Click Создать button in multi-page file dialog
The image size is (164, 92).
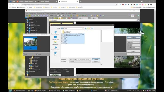click(x=134, y=51)
